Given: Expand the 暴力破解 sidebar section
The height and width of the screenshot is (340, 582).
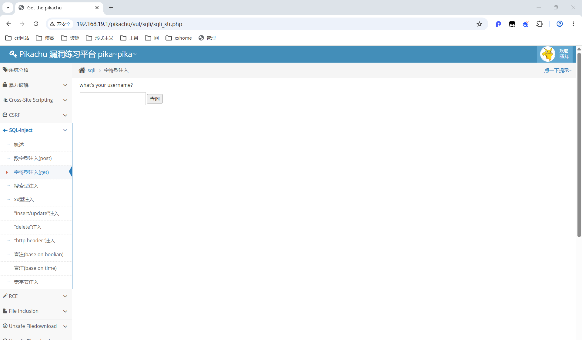Looking at the screenshot, I should [36, 85].
